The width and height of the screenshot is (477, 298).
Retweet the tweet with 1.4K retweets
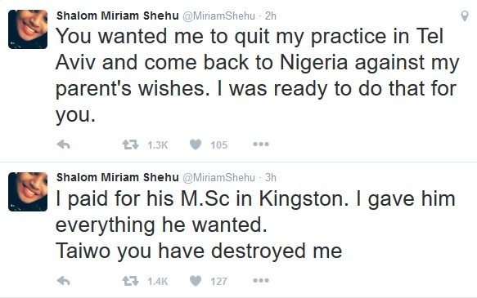pyautogui.click(x=131, y=281)
